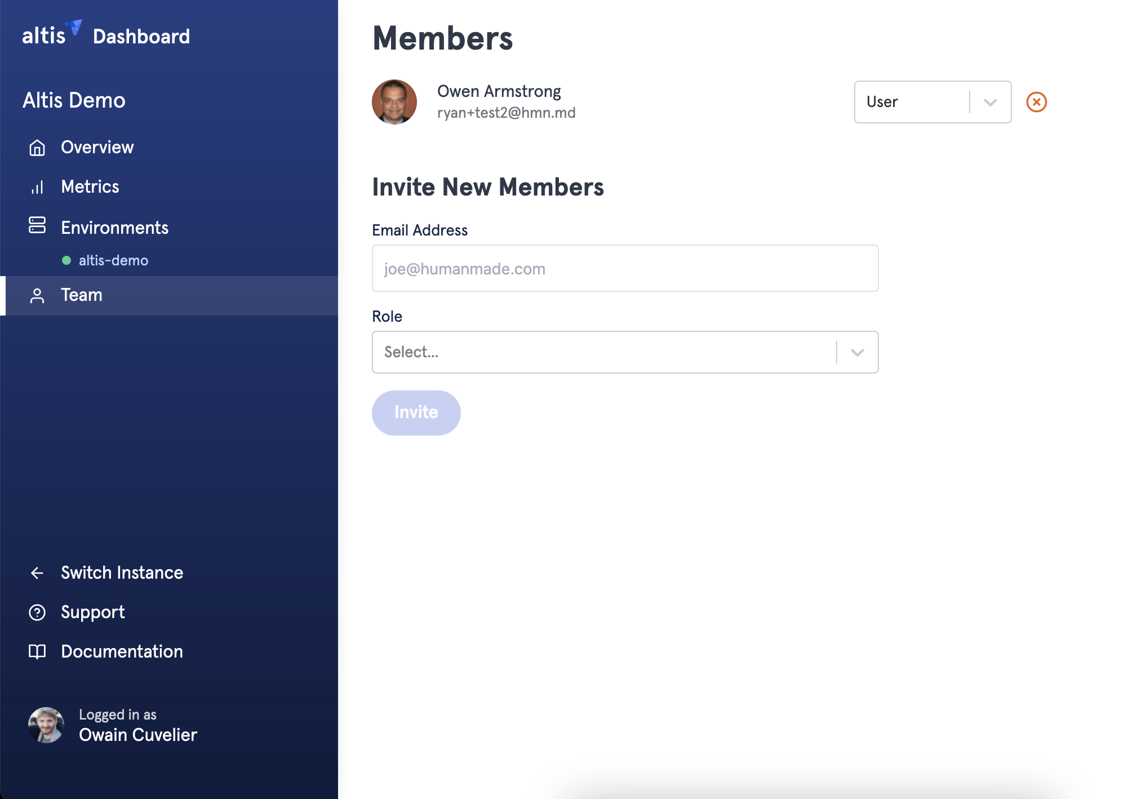Click the Overview home icon
The height and width of the screenshot is (799, 1146).
pos(37,148)
